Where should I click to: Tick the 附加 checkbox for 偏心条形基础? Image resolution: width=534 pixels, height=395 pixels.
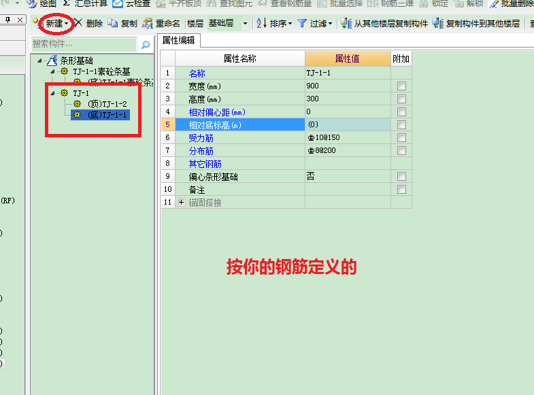point(401,177)
